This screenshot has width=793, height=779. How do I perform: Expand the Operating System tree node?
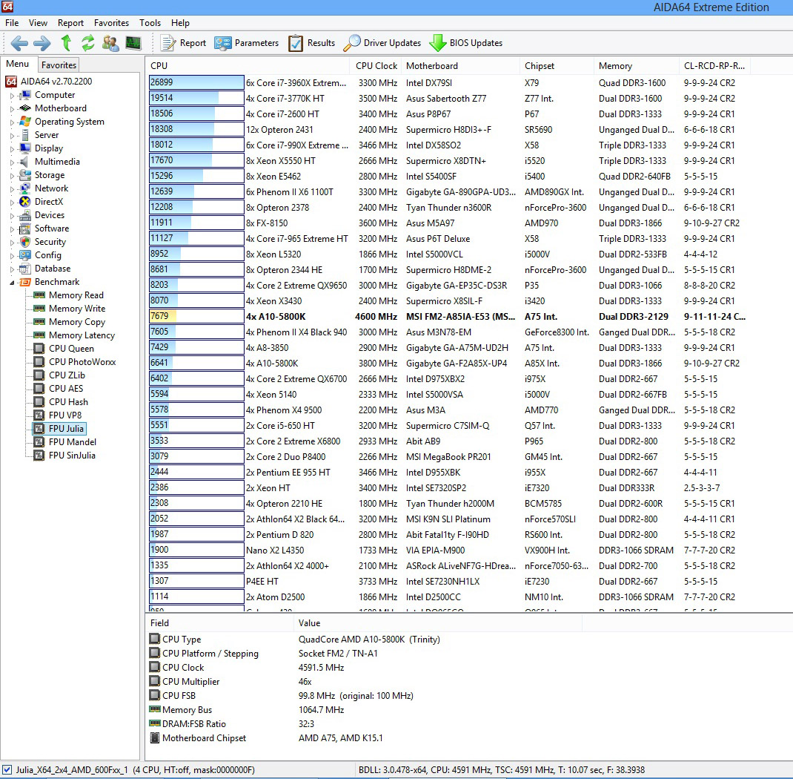click(x=12, y=122)
